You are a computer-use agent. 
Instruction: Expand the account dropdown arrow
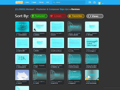(x=103, y=3)
